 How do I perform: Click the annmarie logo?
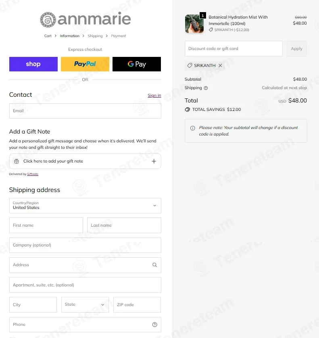[85, 19]
